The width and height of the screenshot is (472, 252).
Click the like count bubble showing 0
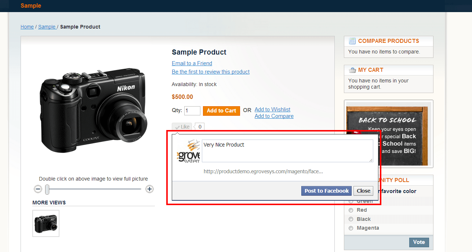(x=200, y=127)
